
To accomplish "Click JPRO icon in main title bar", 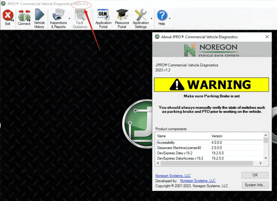I will pos(3,4).
